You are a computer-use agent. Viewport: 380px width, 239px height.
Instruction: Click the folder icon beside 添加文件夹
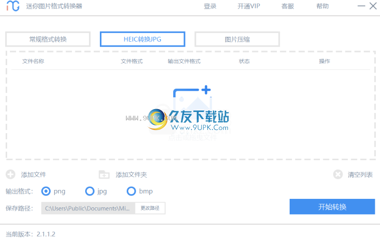(104, 174)
